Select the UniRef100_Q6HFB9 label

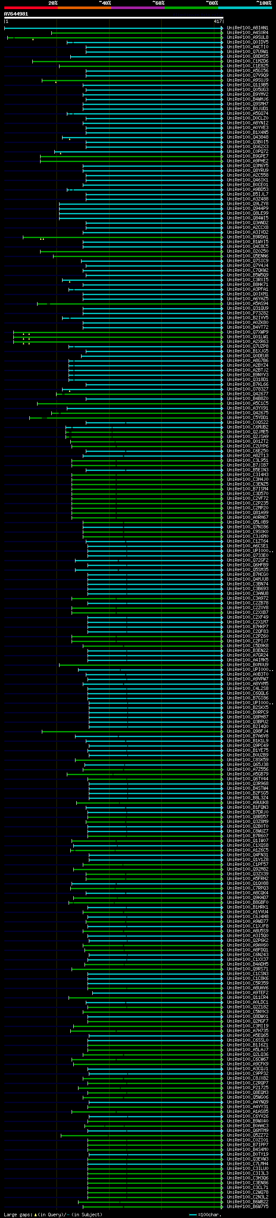(x=248, y=565)
